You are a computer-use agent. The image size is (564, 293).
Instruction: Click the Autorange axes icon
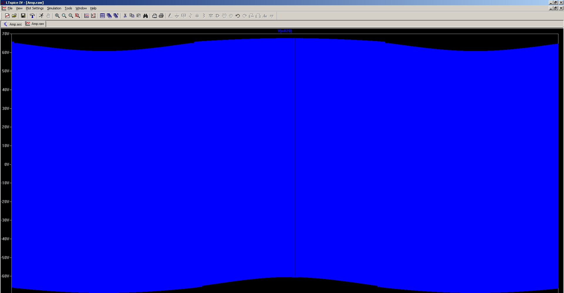coord(93,16)
